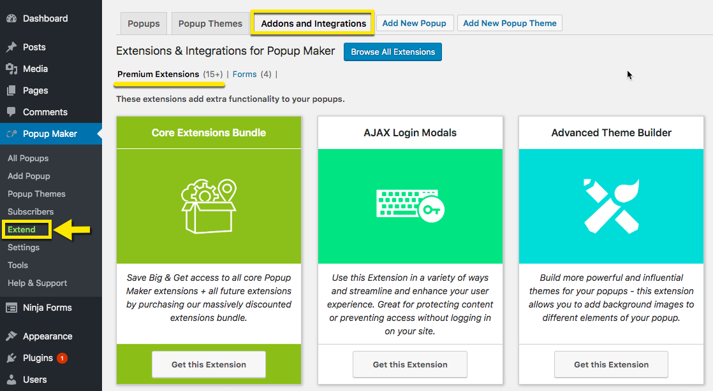Click the Pages icon in the sidebar
This screenshot has width=713, height=391.
14,90
